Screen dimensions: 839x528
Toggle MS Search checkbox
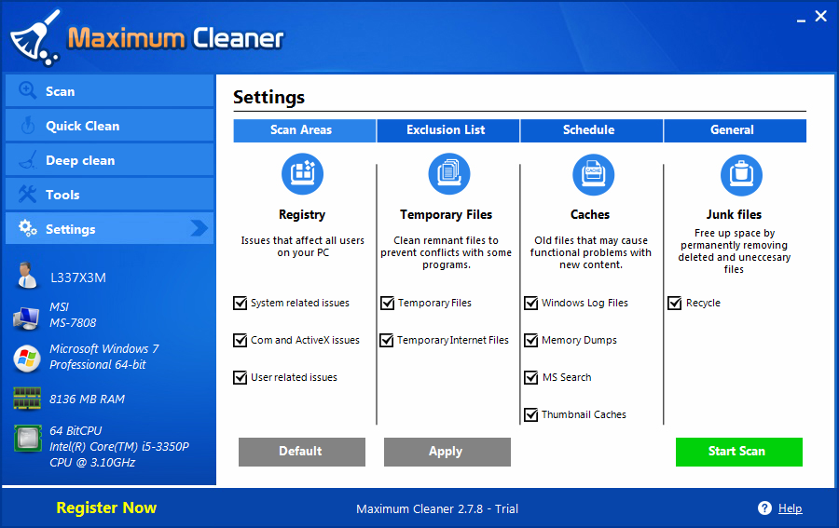tap(530, 377)
